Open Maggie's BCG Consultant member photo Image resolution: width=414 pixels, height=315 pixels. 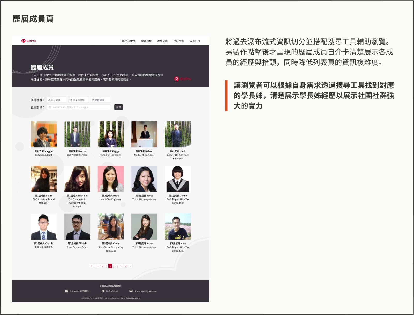tap(44, 134)
